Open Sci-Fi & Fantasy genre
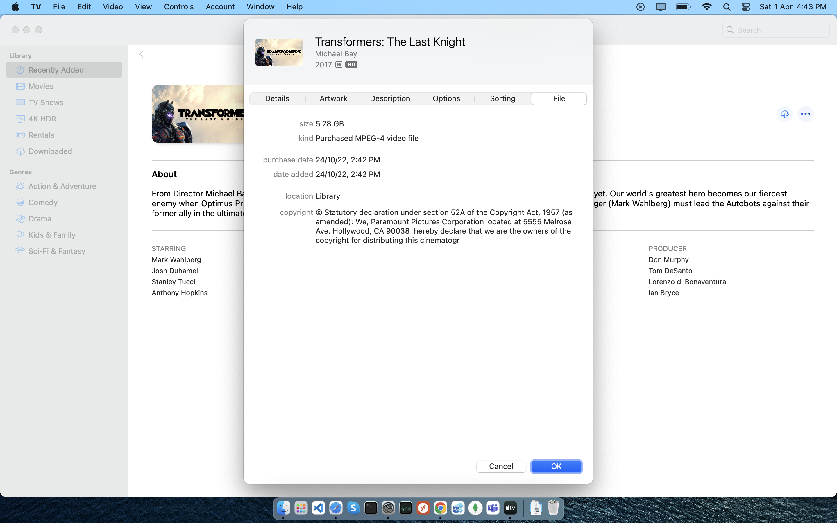The width and height of the screenshot is (837, 523). pyautogui.click(x=57, y=251)
